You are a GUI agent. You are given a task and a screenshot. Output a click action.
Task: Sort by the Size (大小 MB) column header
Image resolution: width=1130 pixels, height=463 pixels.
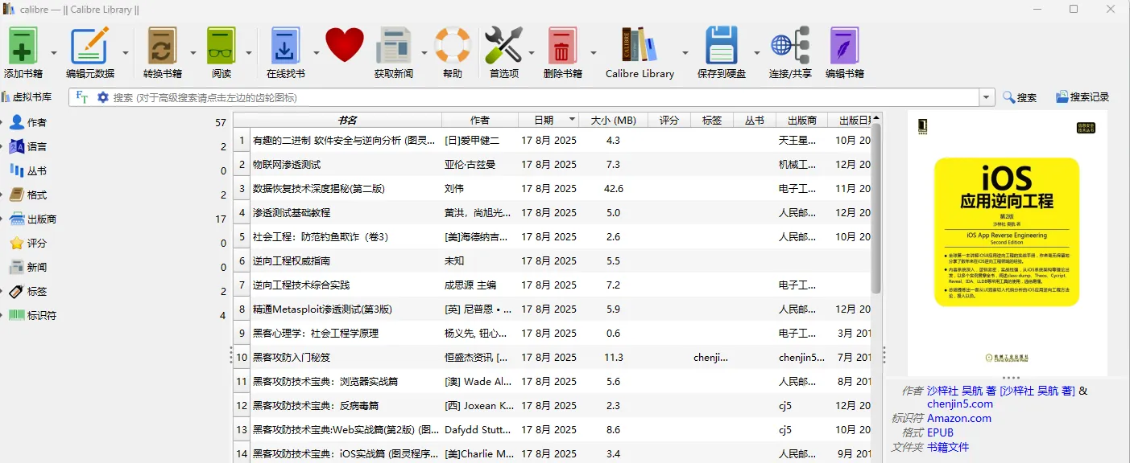[613, 120]
